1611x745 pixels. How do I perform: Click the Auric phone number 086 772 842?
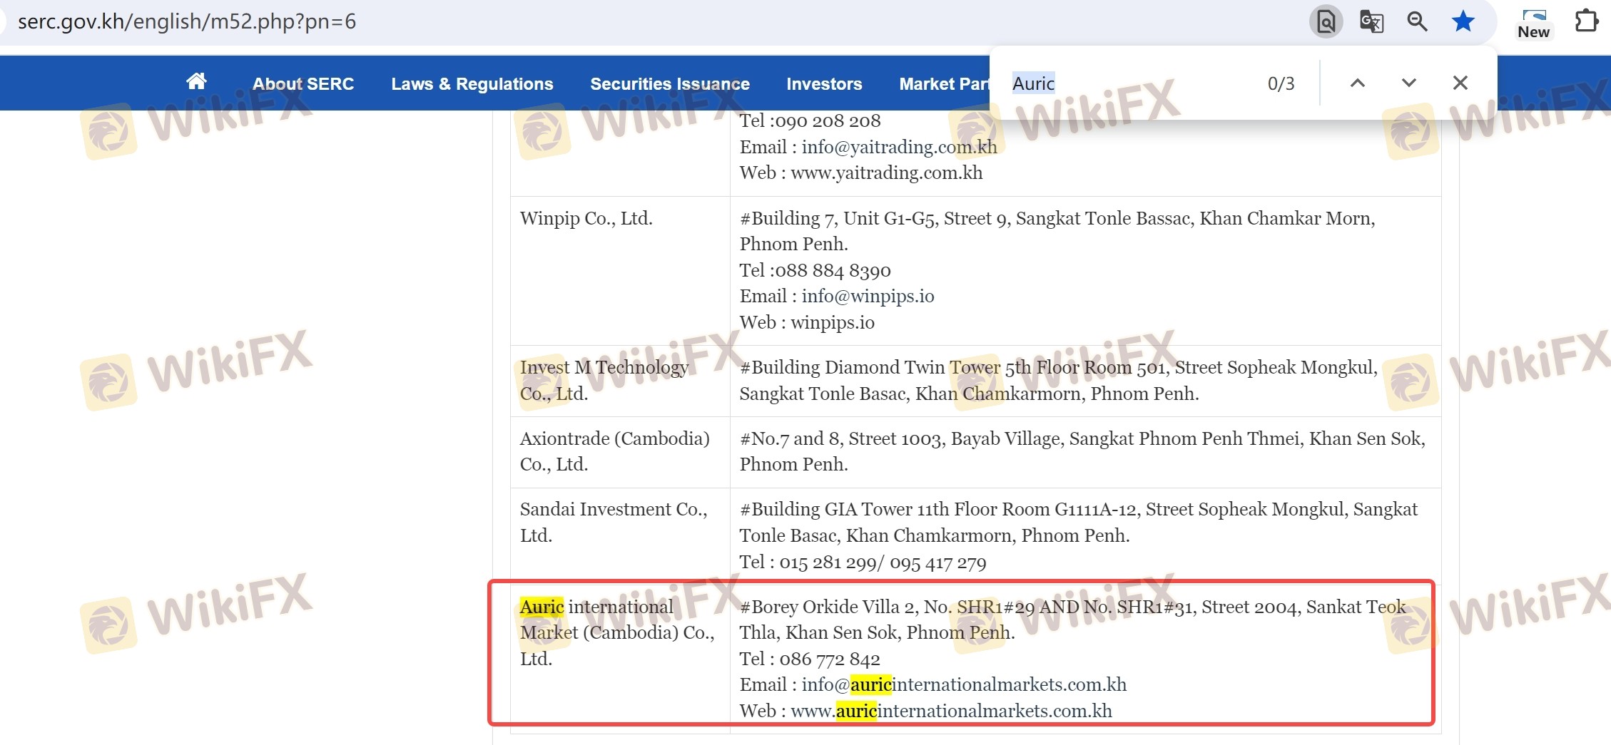(x=830, y=659)
